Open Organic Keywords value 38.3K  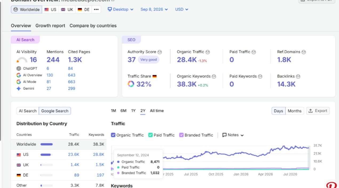[x=187, y=84]
